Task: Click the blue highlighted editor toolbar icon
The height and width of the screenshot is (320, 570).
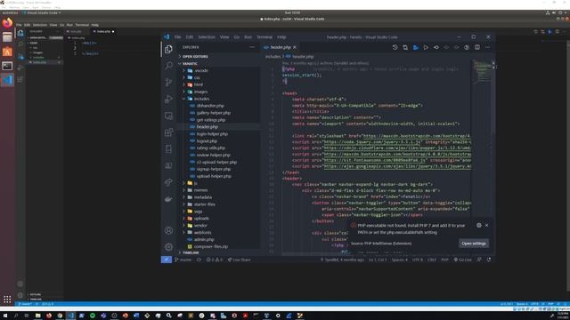Action: pos(416,47)
